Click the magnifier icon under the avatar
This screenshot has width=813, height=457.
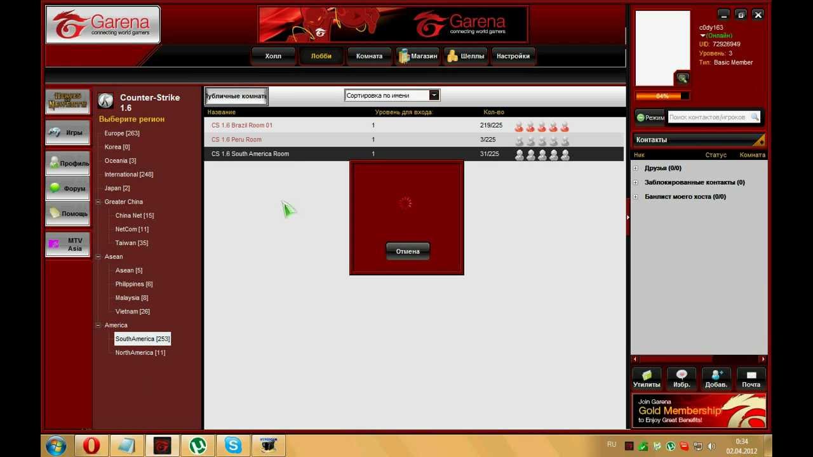coord(682,78)
